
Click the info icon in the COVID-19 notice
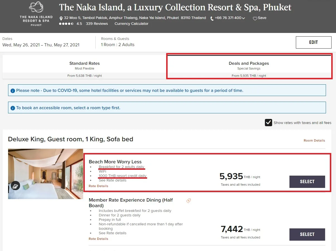13,91
